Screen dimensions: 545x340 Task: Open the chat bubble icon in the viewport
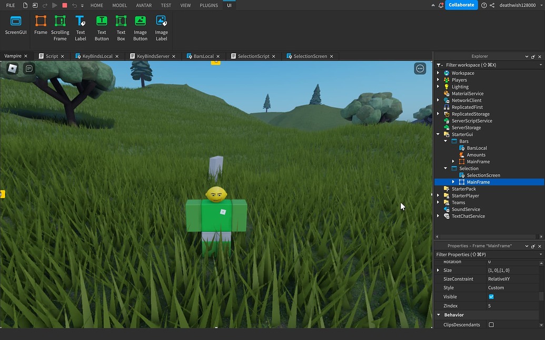click(x=29, y=68)
